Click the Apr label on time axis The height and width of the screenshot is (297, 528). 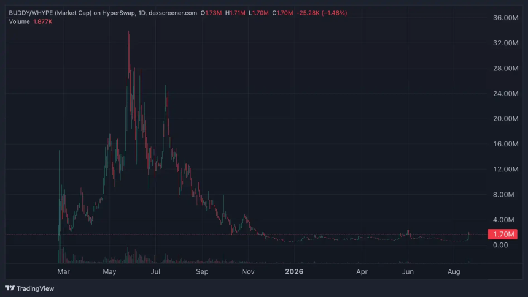coord(362,271)
